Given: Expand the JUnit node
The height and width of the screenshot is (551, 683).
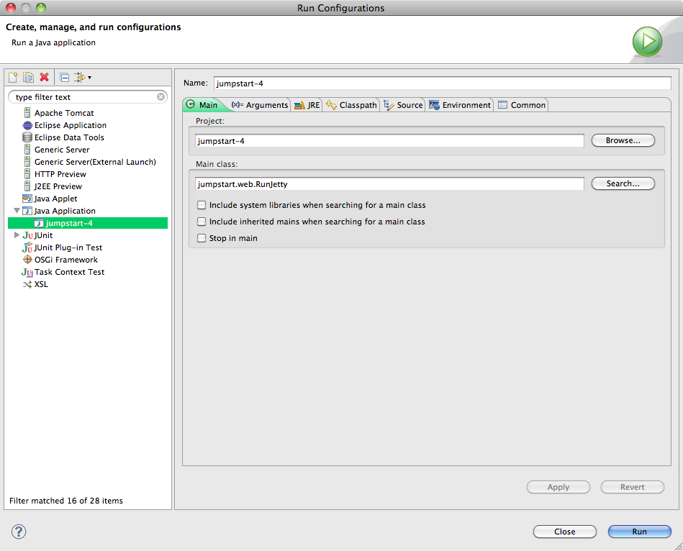Looking at the screenshot, I should (17, 235).
